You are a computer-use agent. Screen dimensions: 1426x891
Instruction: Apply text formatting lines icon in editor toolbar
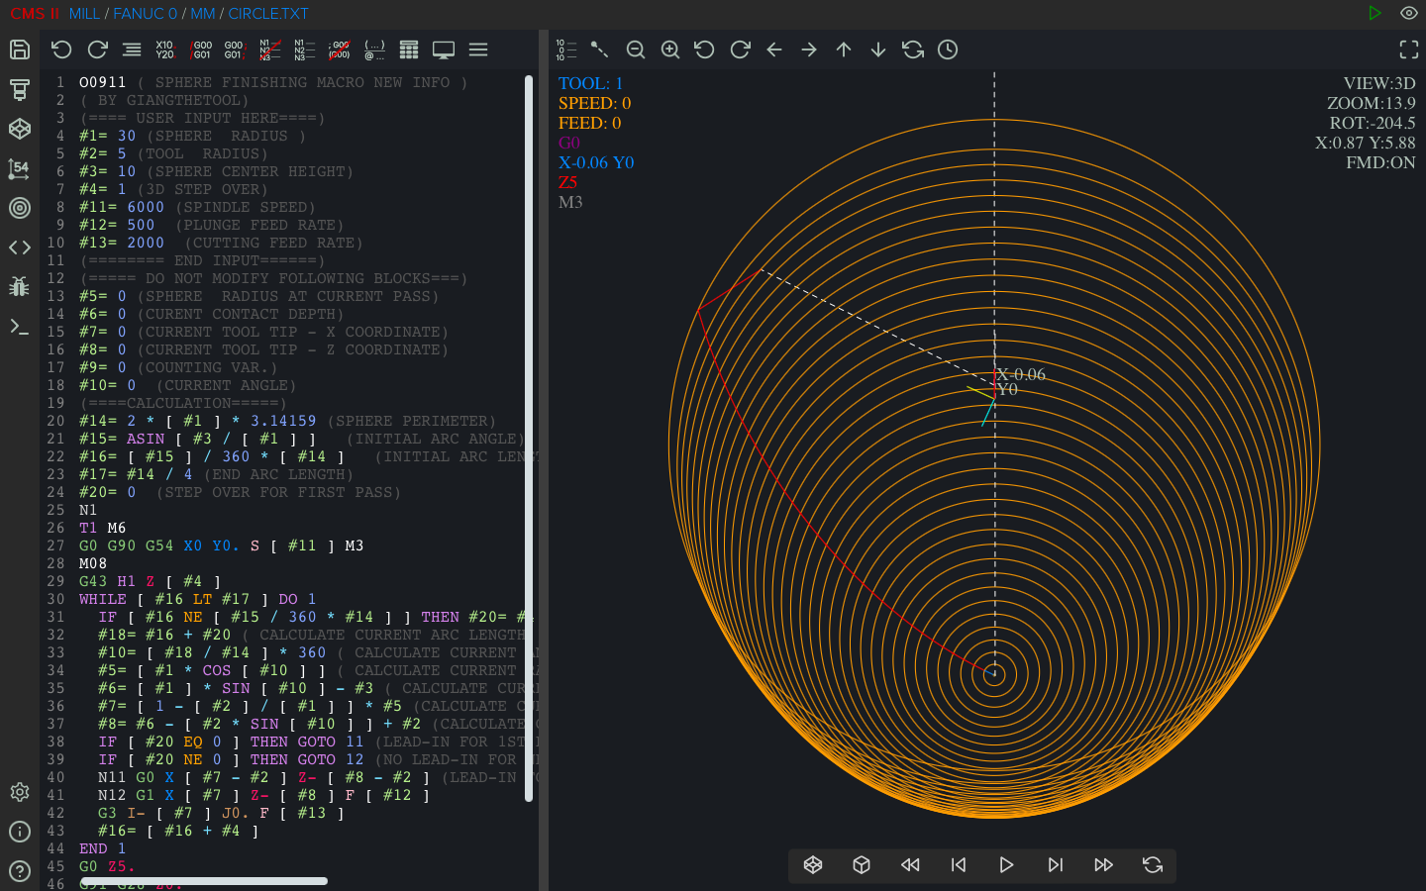coord(132,49)
